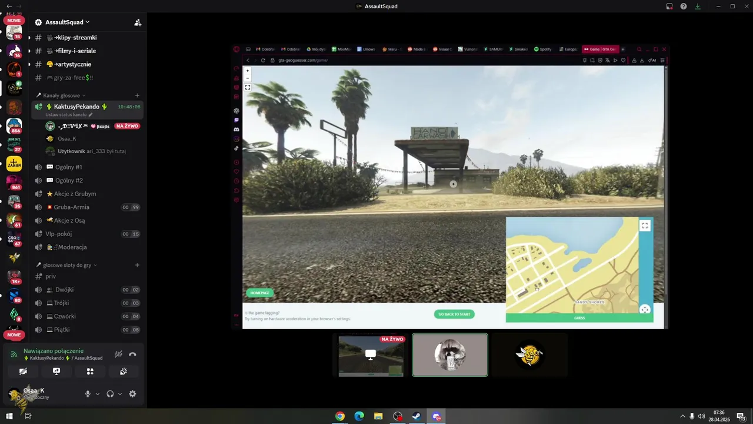Open the activities launcher button
The height and width of the screenshot is (424, 753).
click(90, 372)
